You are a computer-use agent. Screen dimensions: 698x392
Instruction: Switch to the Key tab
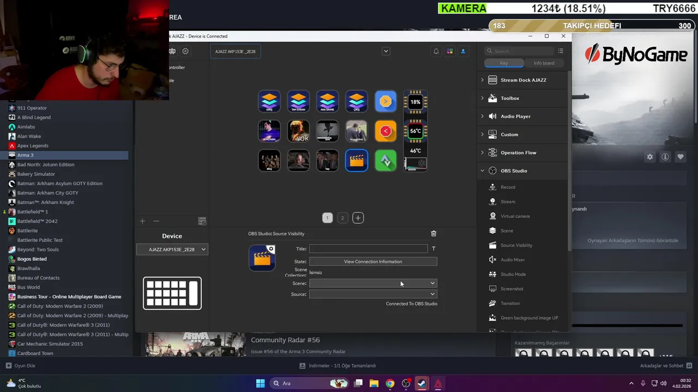(x=504, y=63)
